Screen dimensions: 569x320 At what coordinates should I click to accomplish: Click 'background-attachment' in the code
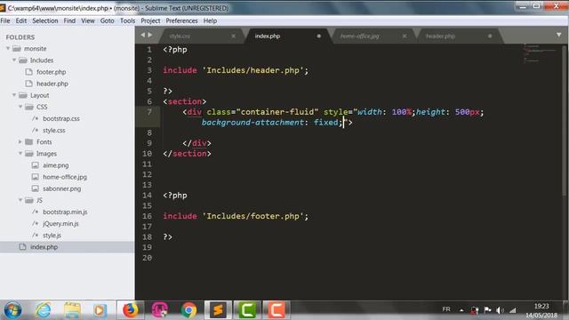(252, 123)
